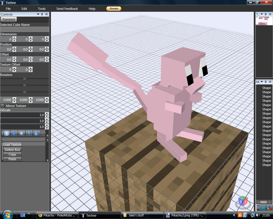Increase the first Position value
The height and width of the screenshot is (219, 273).
click(15, 48)
